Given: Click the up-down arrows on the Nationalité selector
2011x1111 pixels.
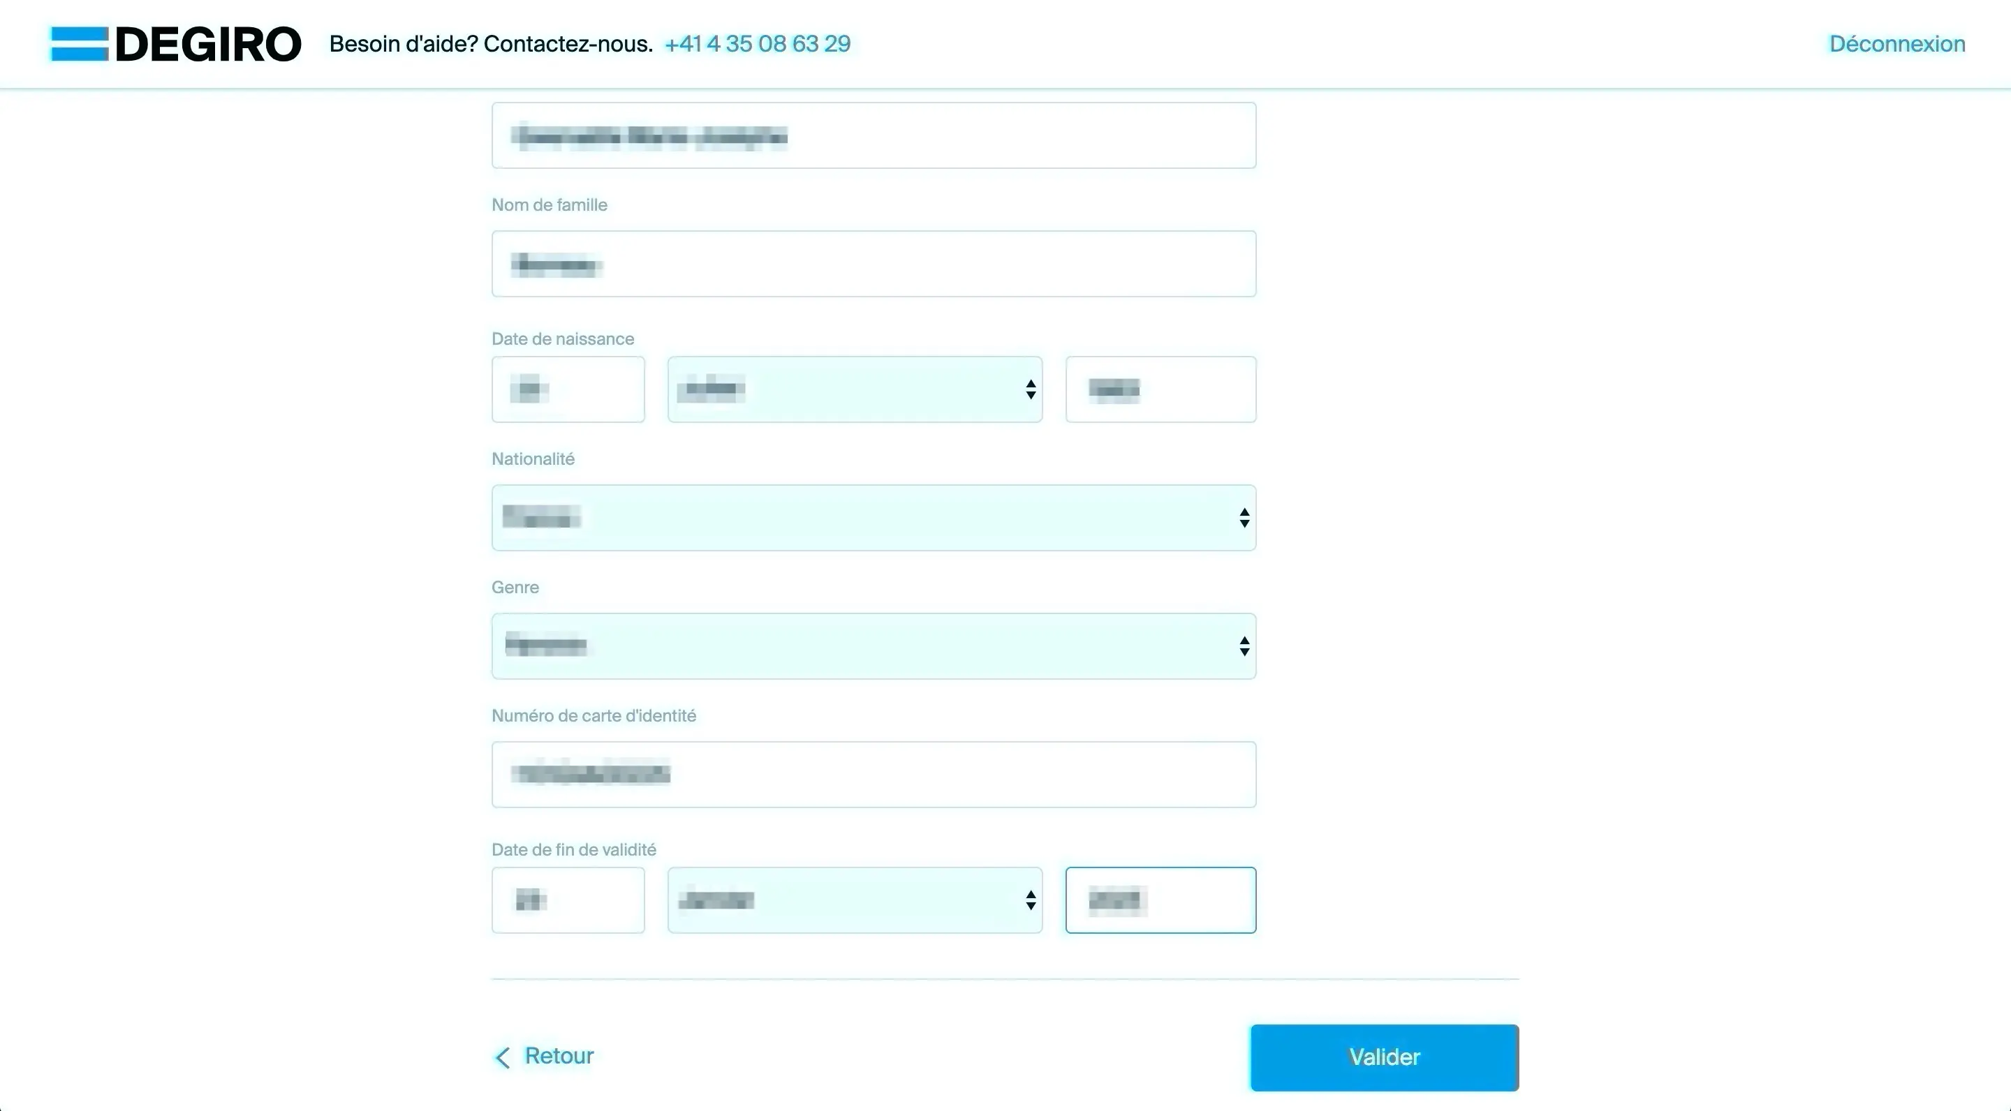Looking at the screenshot, I should point(1243,517).
